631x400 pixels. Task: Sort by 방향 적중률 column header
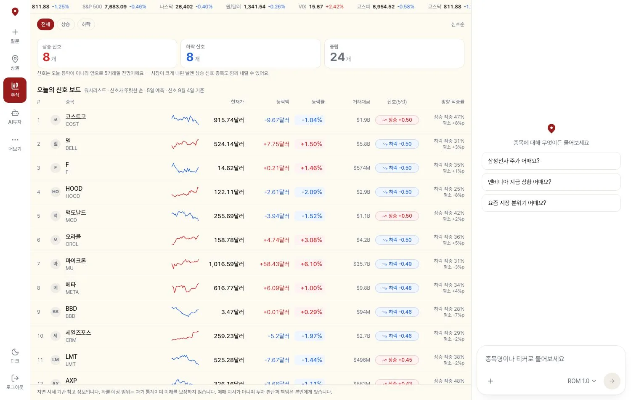(x=453, y=102)
